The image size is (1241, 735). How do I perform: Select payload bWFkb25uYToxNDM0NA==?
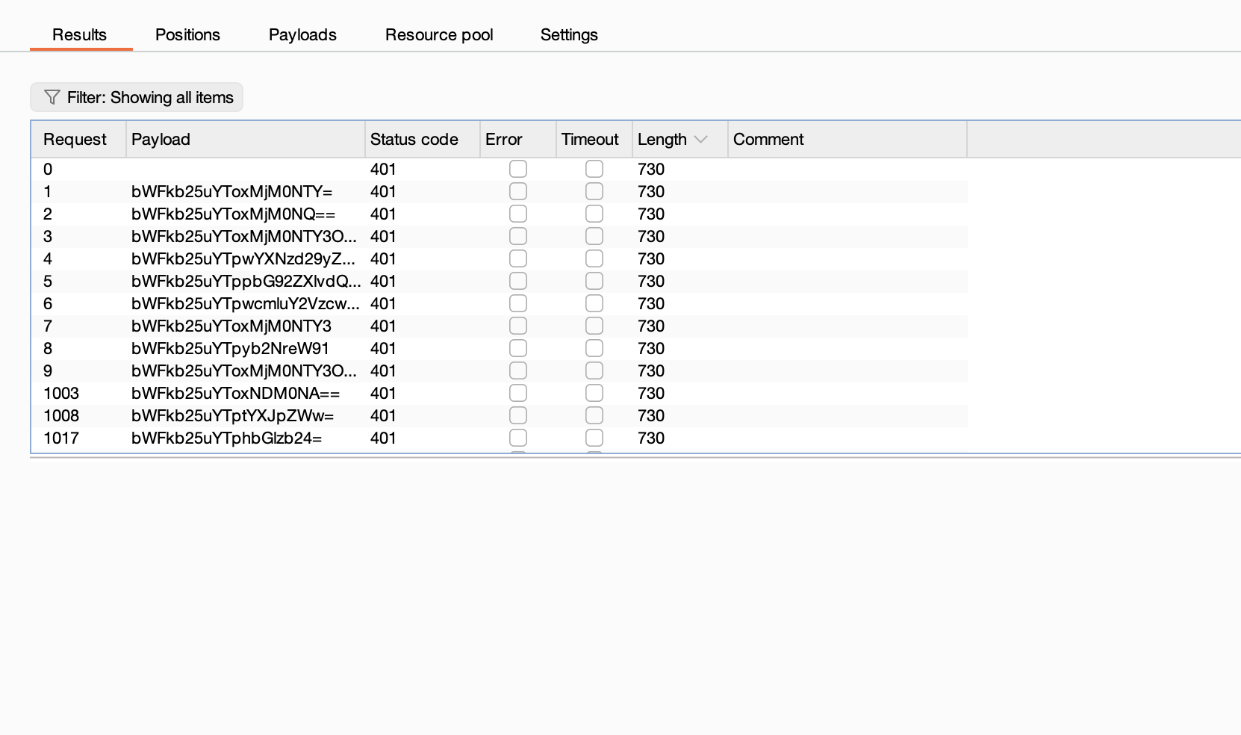(236, 394)
